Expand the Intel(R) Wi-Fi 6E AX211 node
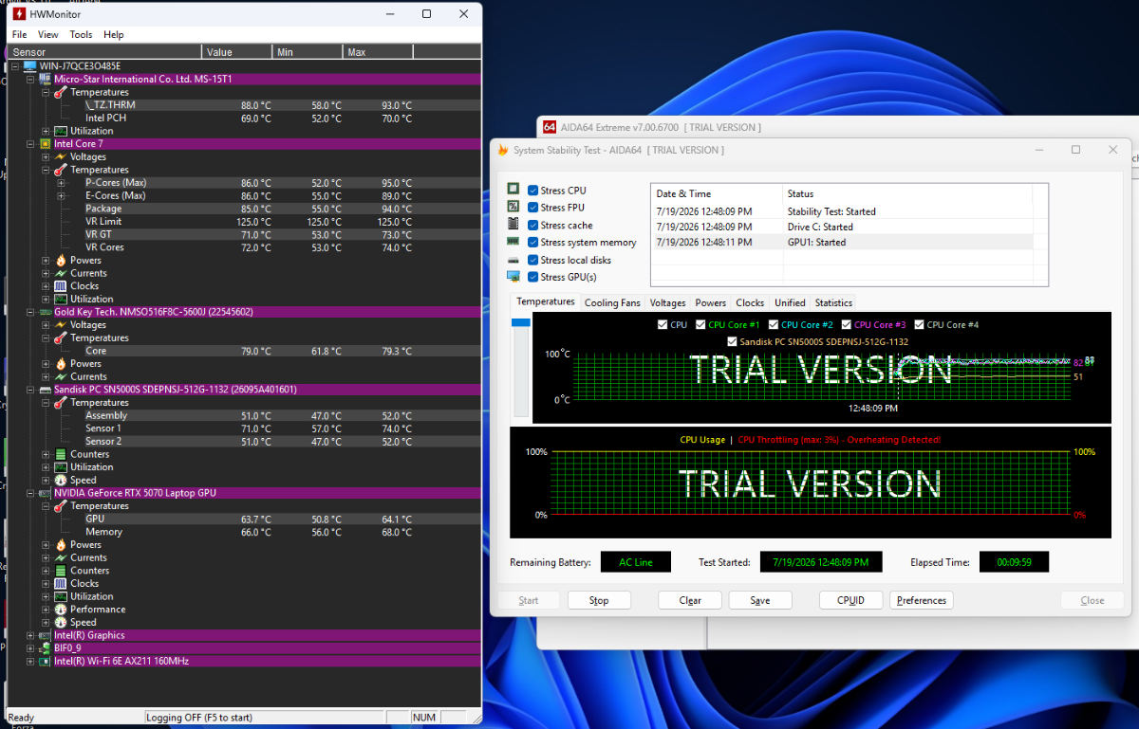This screenshot has width=1139, height=729. click(30, 661)
